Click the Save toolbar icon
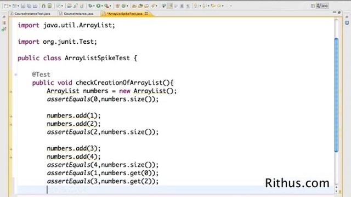The width and height of the screenshot is (351, 197). 23,6
